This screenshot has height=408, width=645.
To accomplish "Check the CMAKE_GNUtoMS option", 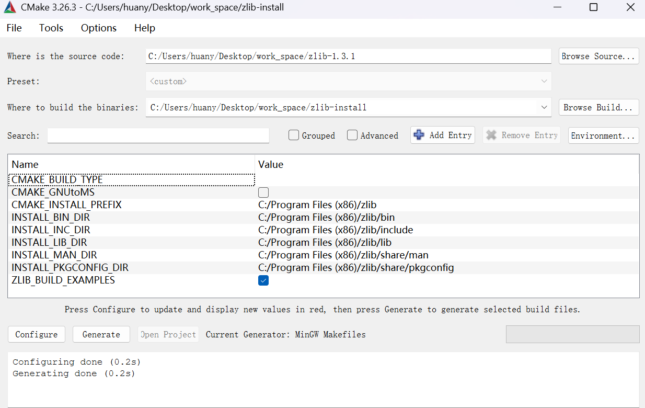I will coord(263,192).
